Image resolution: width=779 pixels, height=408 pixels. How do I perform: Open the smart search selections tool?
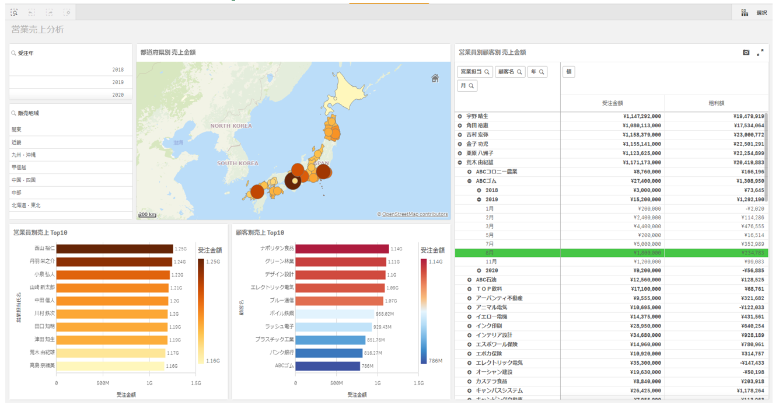click(x=14, y=12)
